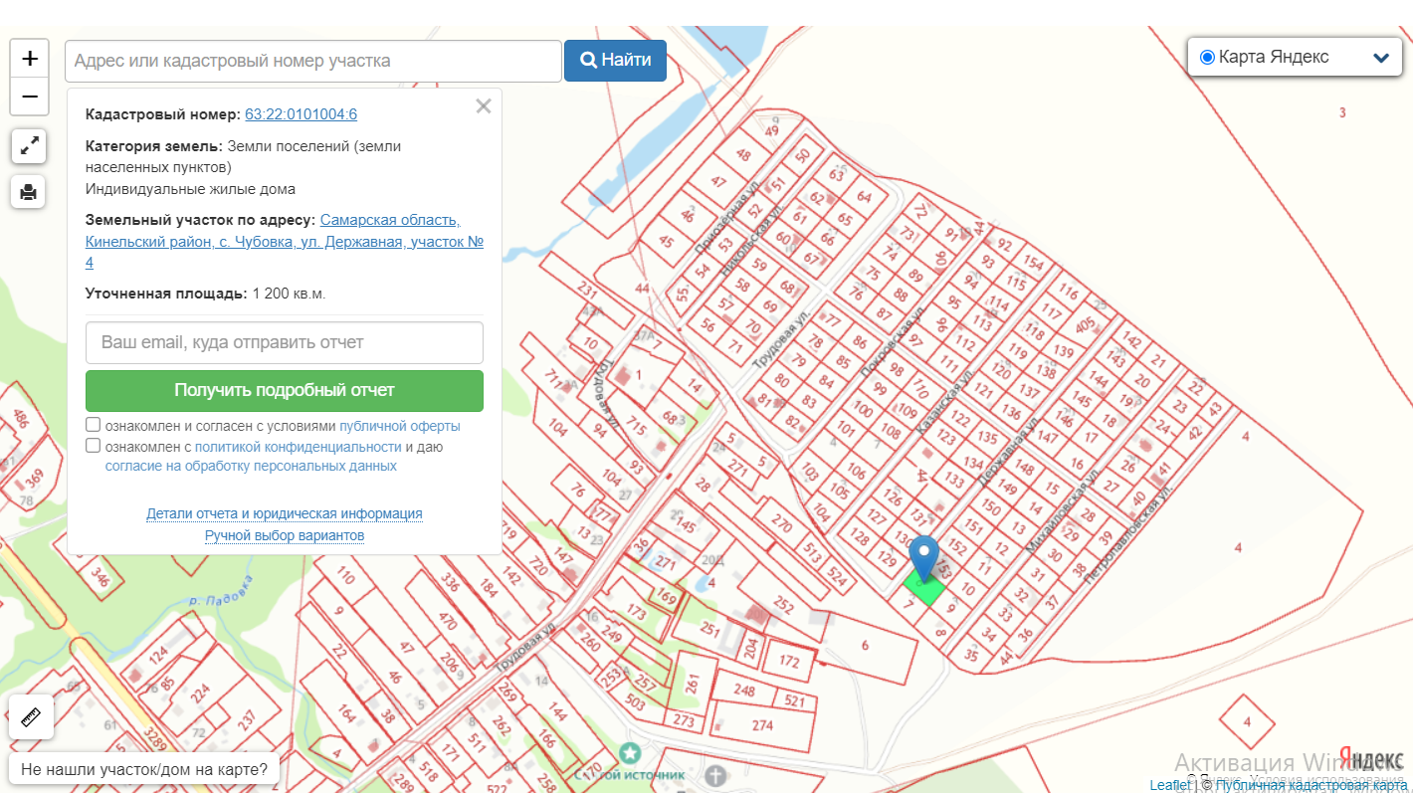Screen dimensions: 1413x793
Task: Activate the ruler measurement tool
Action: click(29, 717)
